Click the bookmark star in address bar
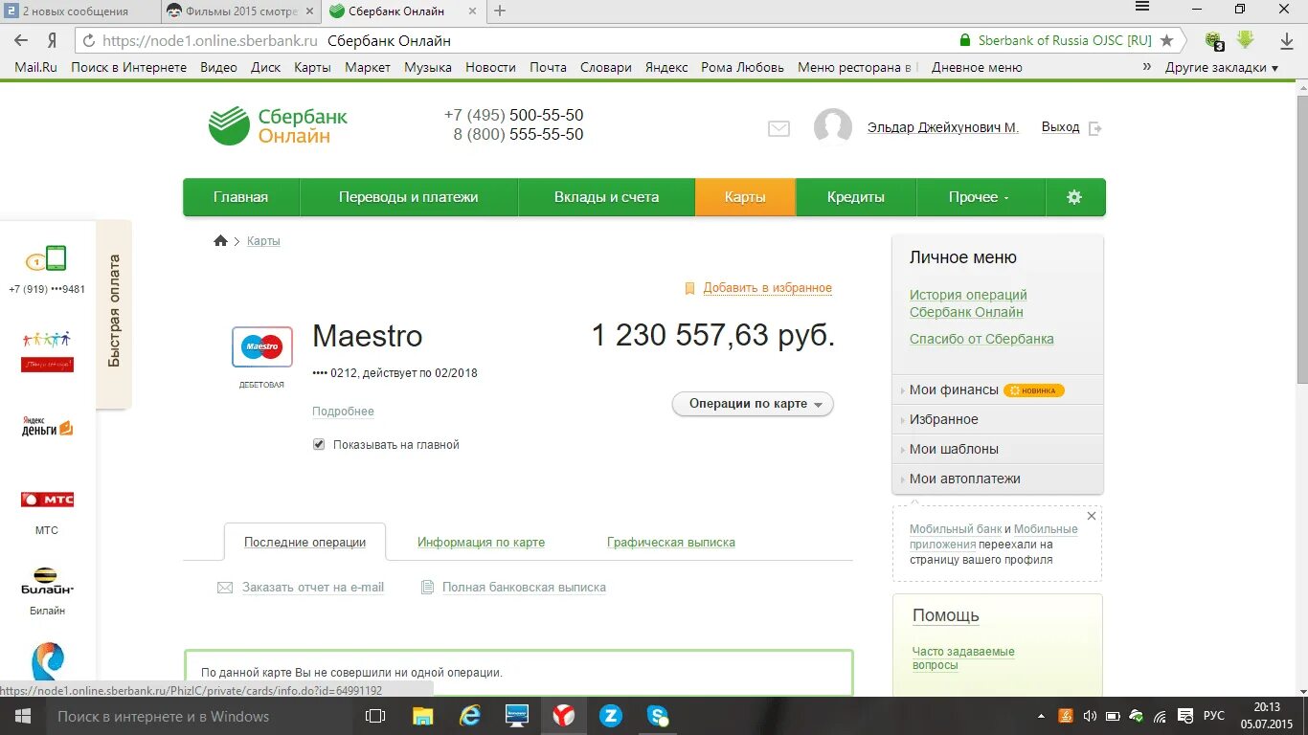The height and width of the screenshot is (735, 1308). click(1166, 41)
